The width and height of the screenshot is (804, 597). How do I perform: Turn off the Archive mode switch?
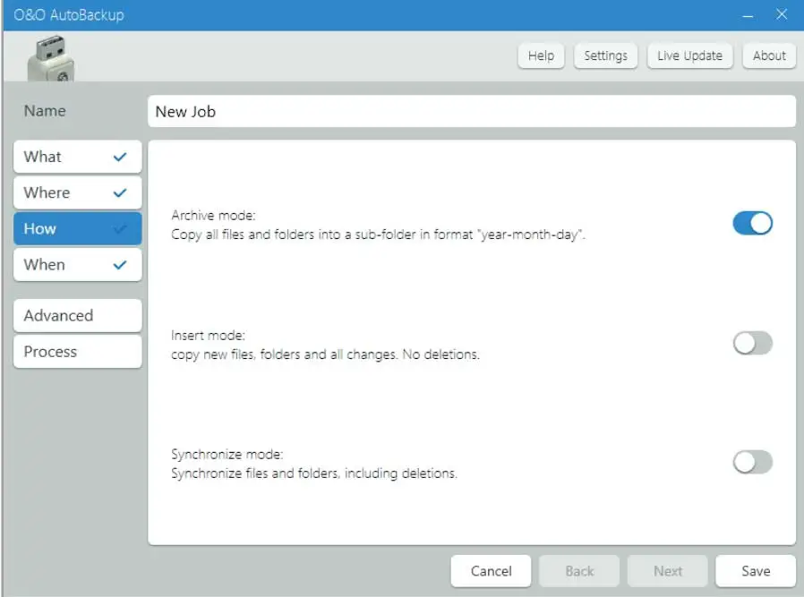[752, 224]
